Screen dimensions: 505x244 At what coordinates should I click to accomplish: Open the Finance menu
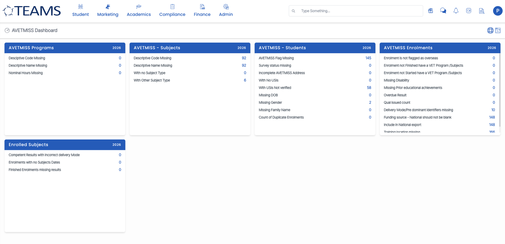[202, 10]
